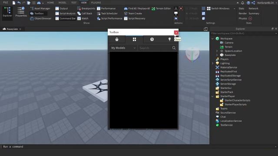
Task: Open the FILE menu
Action: 6,3
